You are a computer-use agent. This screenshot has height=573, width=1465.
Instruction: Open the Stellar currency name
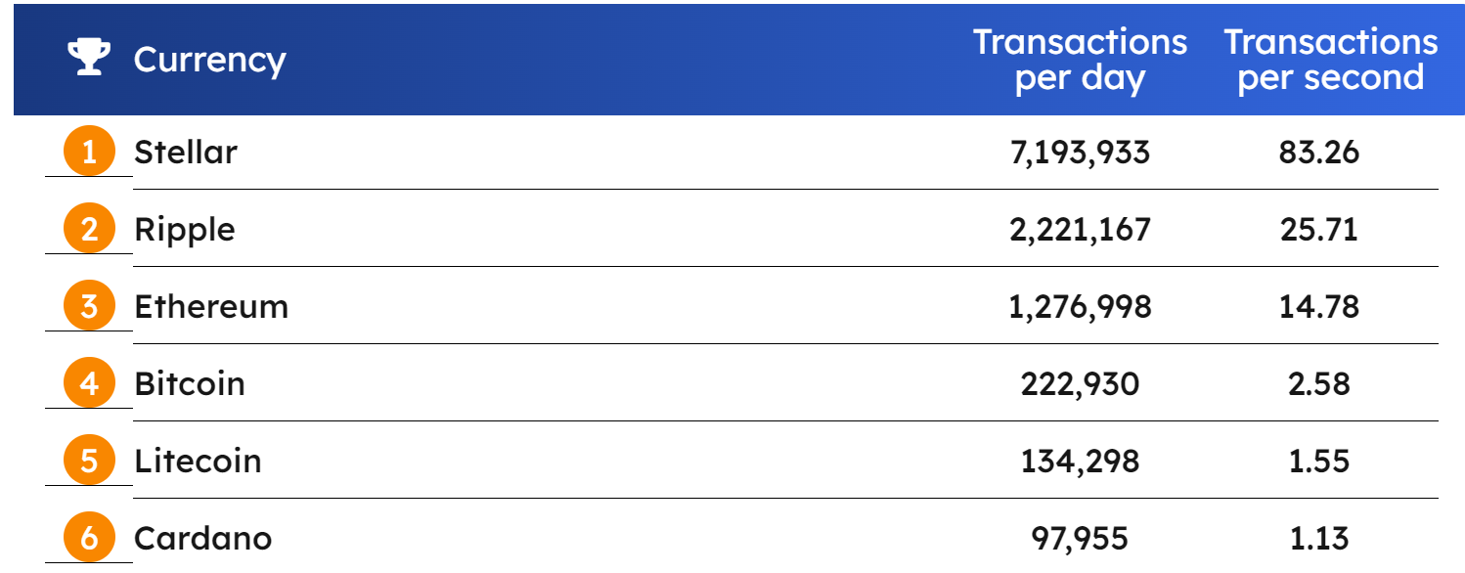[x=186, y=153]
